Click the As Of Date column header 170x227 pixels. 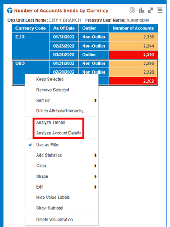click(x=64, y=29)
